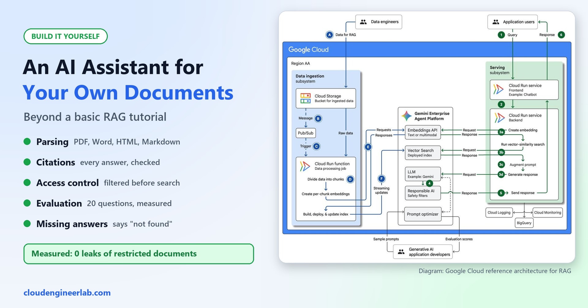The image size is (588, 308).
Task: Click the Evaluation scores label
Action: coord(459,239)
